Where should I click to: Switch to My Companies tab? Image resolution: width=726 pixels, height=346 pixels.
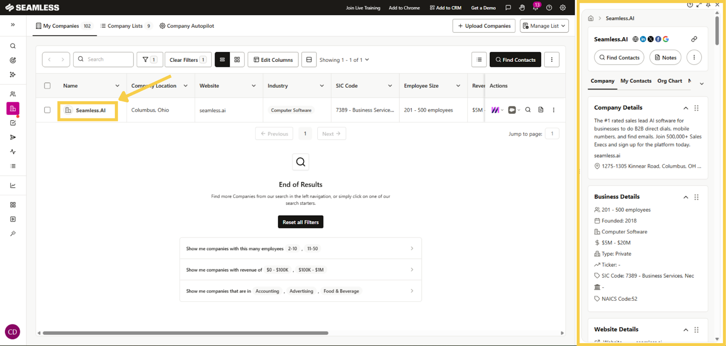(x=64, y=26)
